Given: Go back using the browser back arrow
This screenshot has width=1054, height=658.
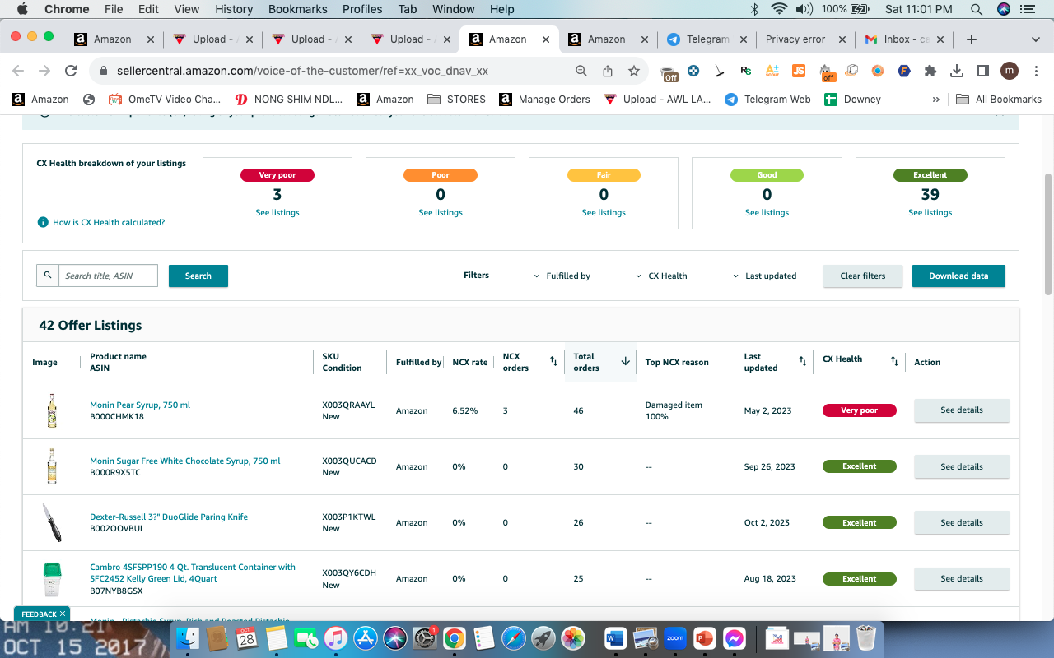Looking at the screenshot, I should (18, 71).
